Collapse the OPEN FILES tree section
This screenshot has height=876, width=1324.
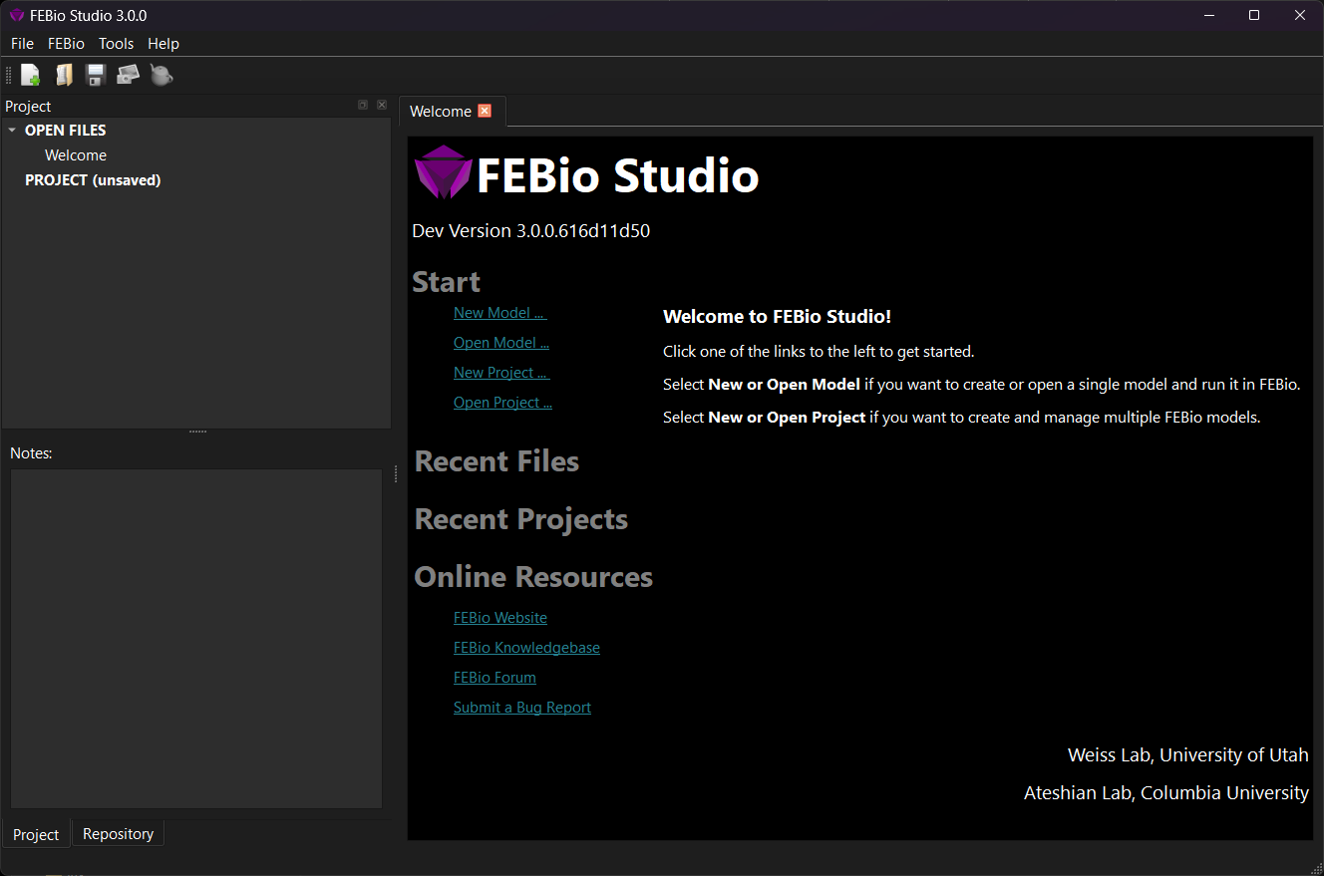click(x=12, y=131)
